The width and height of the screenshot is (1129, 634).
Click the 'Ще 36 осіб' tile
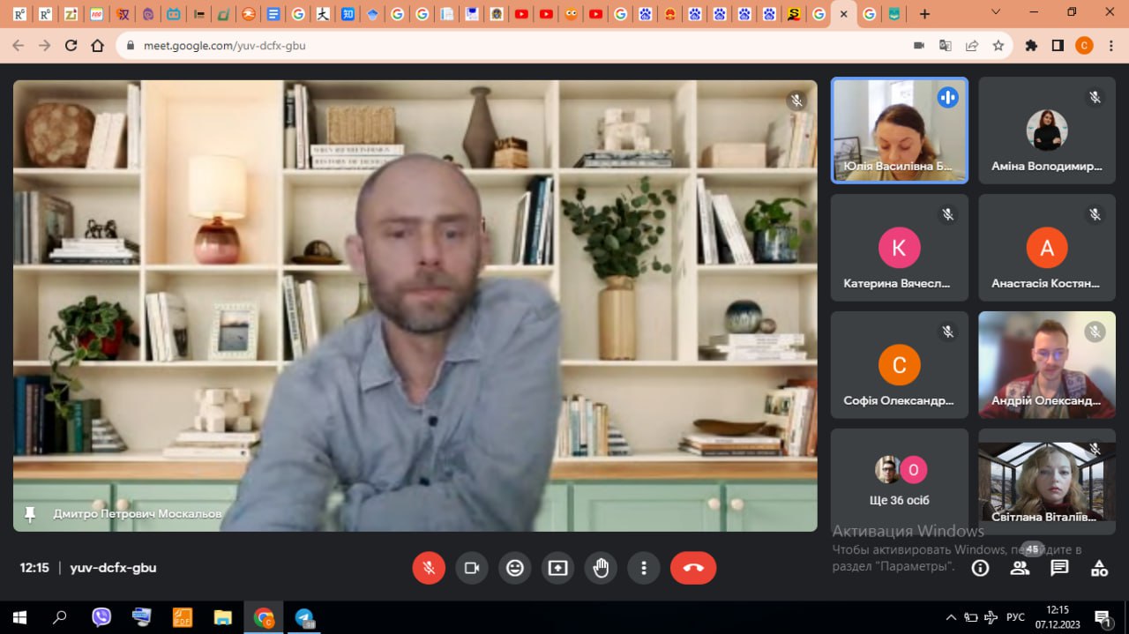point(899,481)
